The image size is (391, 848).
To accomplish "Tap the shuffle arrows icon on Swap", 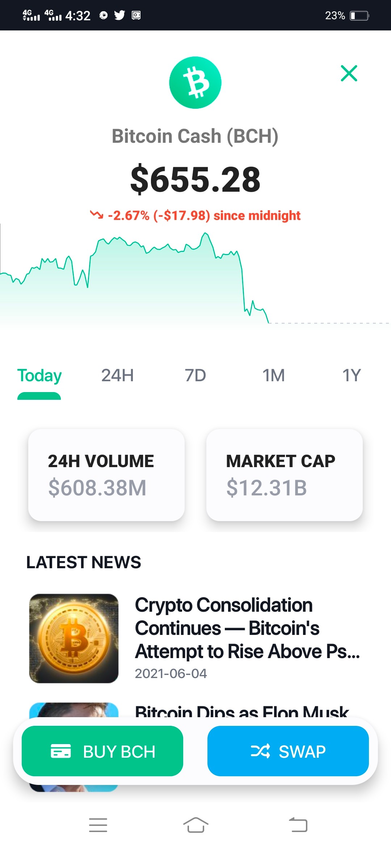I will pos(260,751).
